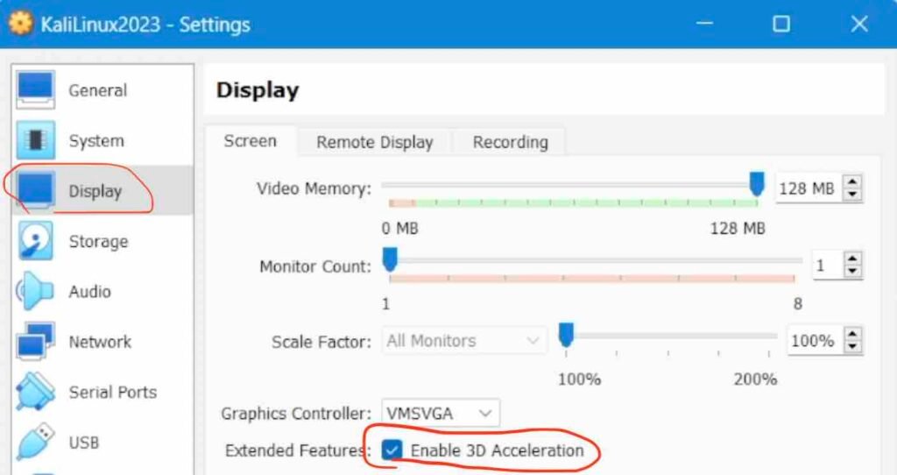The height and width of the screenshot is (475, 897).
Task: Increase Monitor Count with spinner up arrow
Action: coord(852,259)
